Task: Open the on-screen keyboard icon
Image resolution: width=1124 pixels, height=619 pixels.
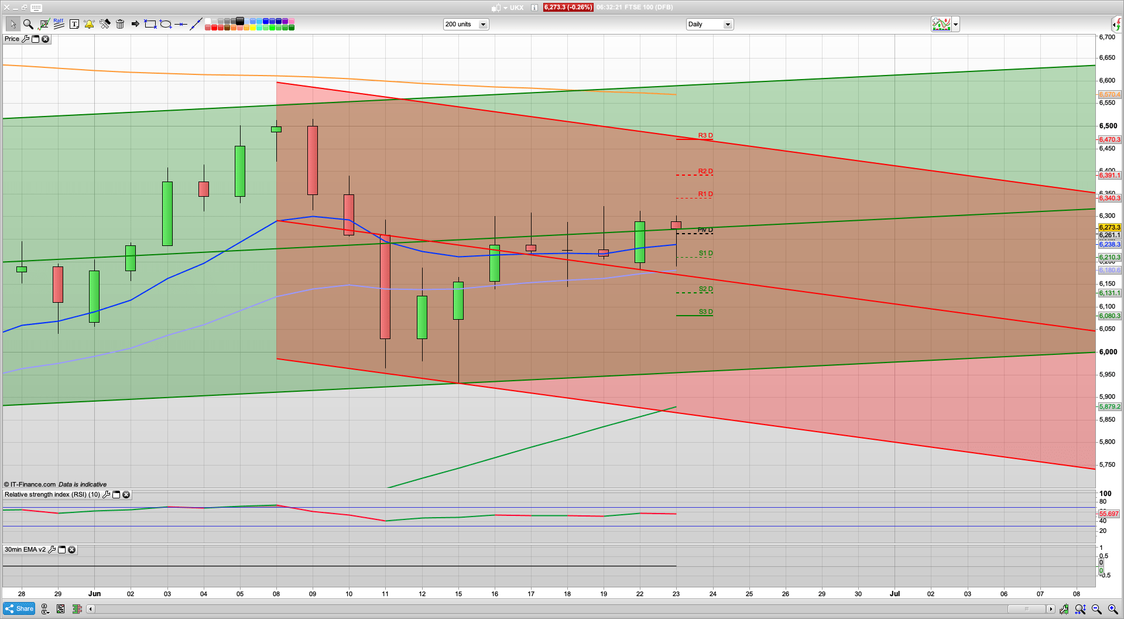Action: click(36, 8)
